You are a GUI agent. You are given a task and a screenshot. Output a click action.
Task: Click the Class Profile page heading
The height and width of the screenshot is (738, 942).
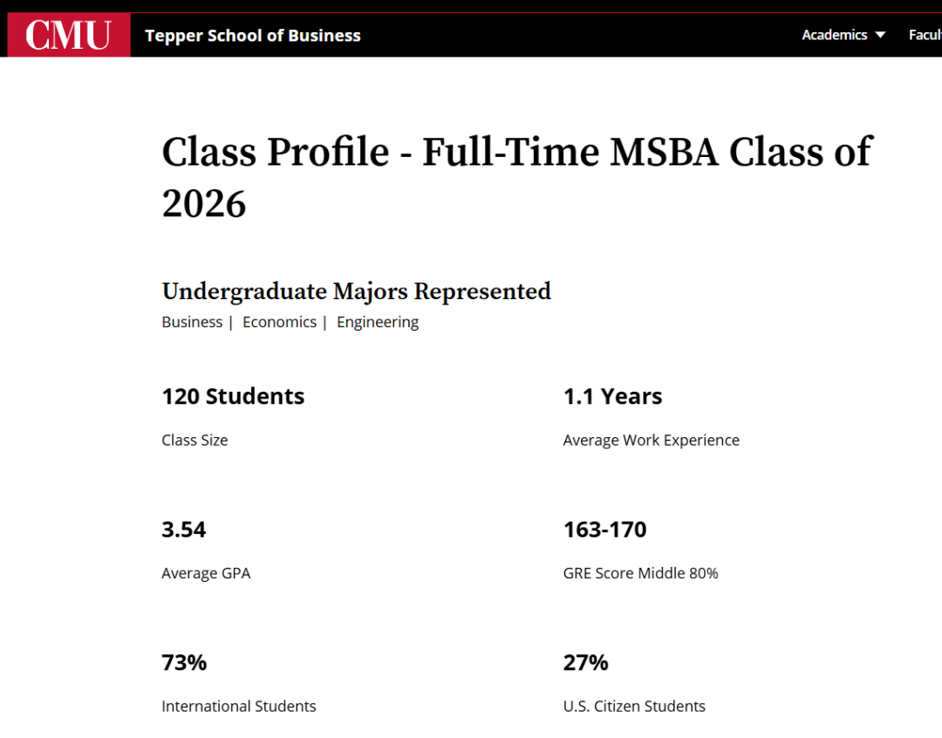516,177
